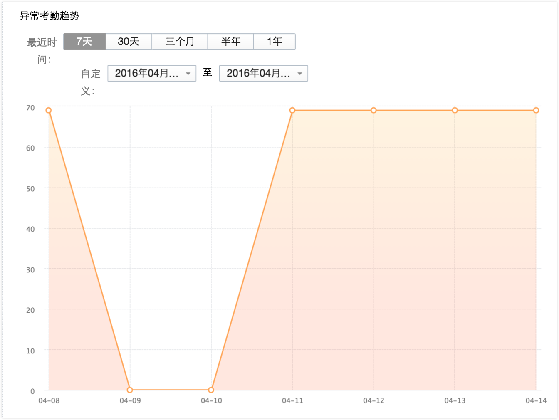Click the 04-13 x-axis date label
The image size is (559, 420).
pos(455,400)
